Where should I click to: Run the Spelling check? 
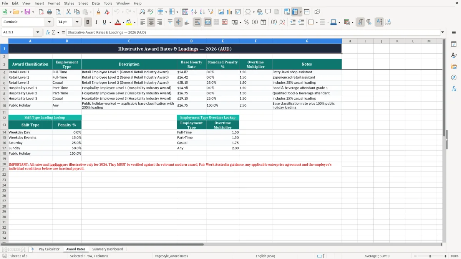tap(151, 12)
